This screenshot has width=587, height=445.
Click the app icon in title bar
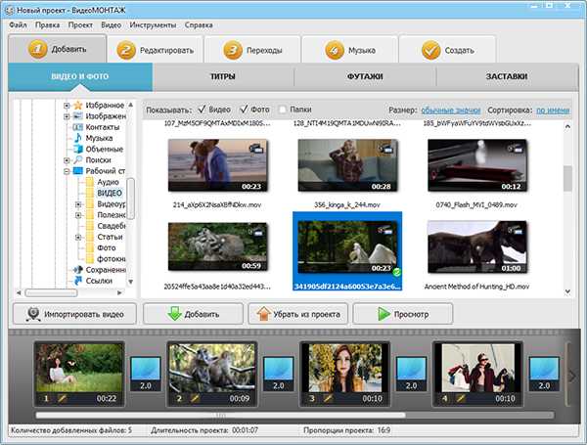point(9,10)
